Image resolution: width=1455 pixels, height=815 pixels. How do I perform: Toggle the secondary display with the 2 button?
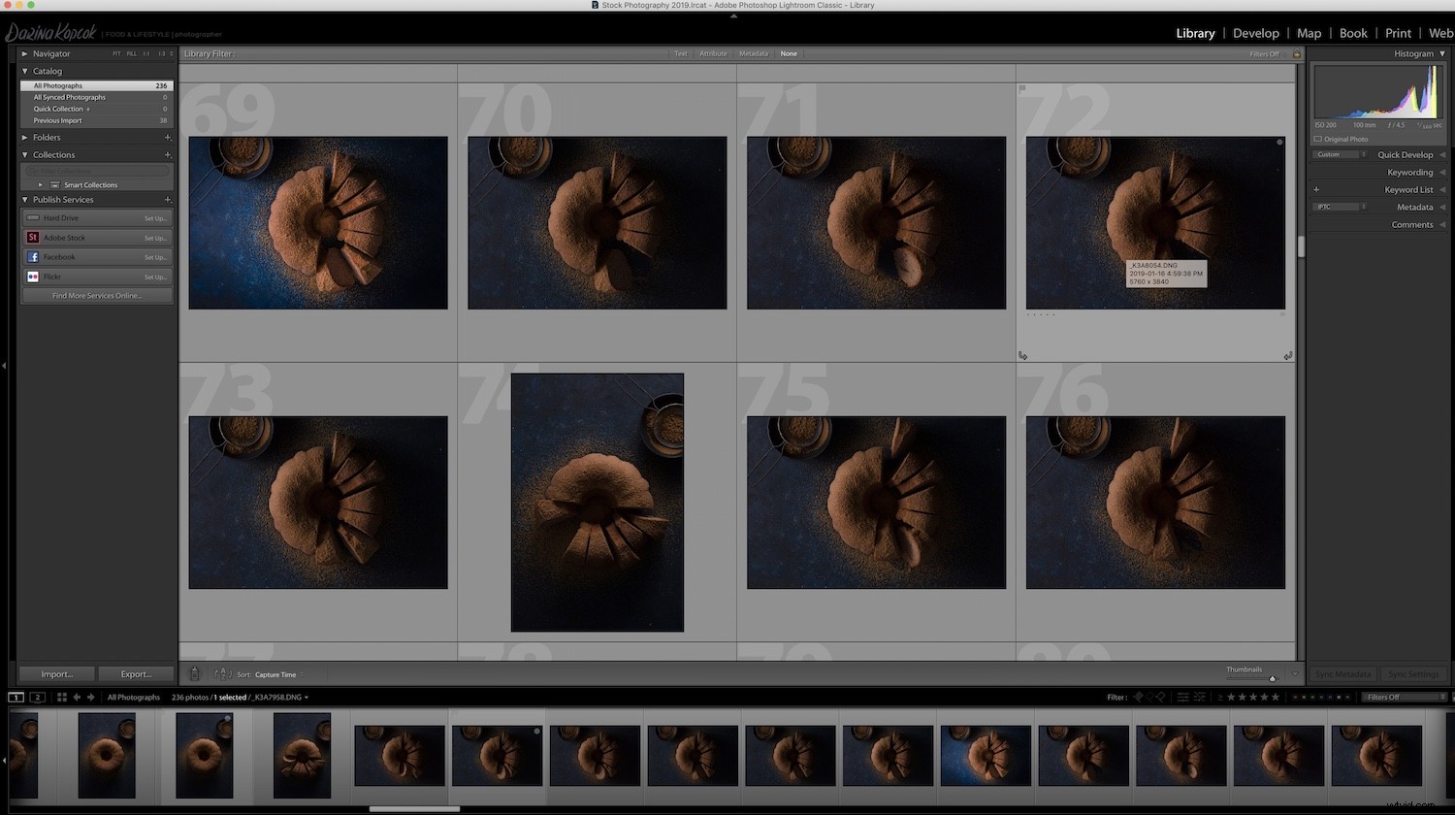point(38,697)
